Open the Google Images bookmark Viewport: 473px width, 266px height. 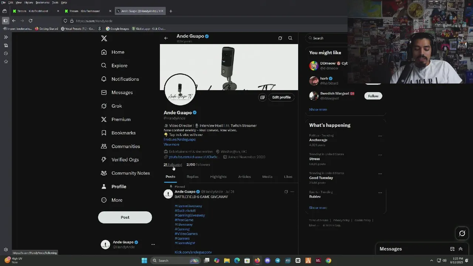click(x=118, y=29)
